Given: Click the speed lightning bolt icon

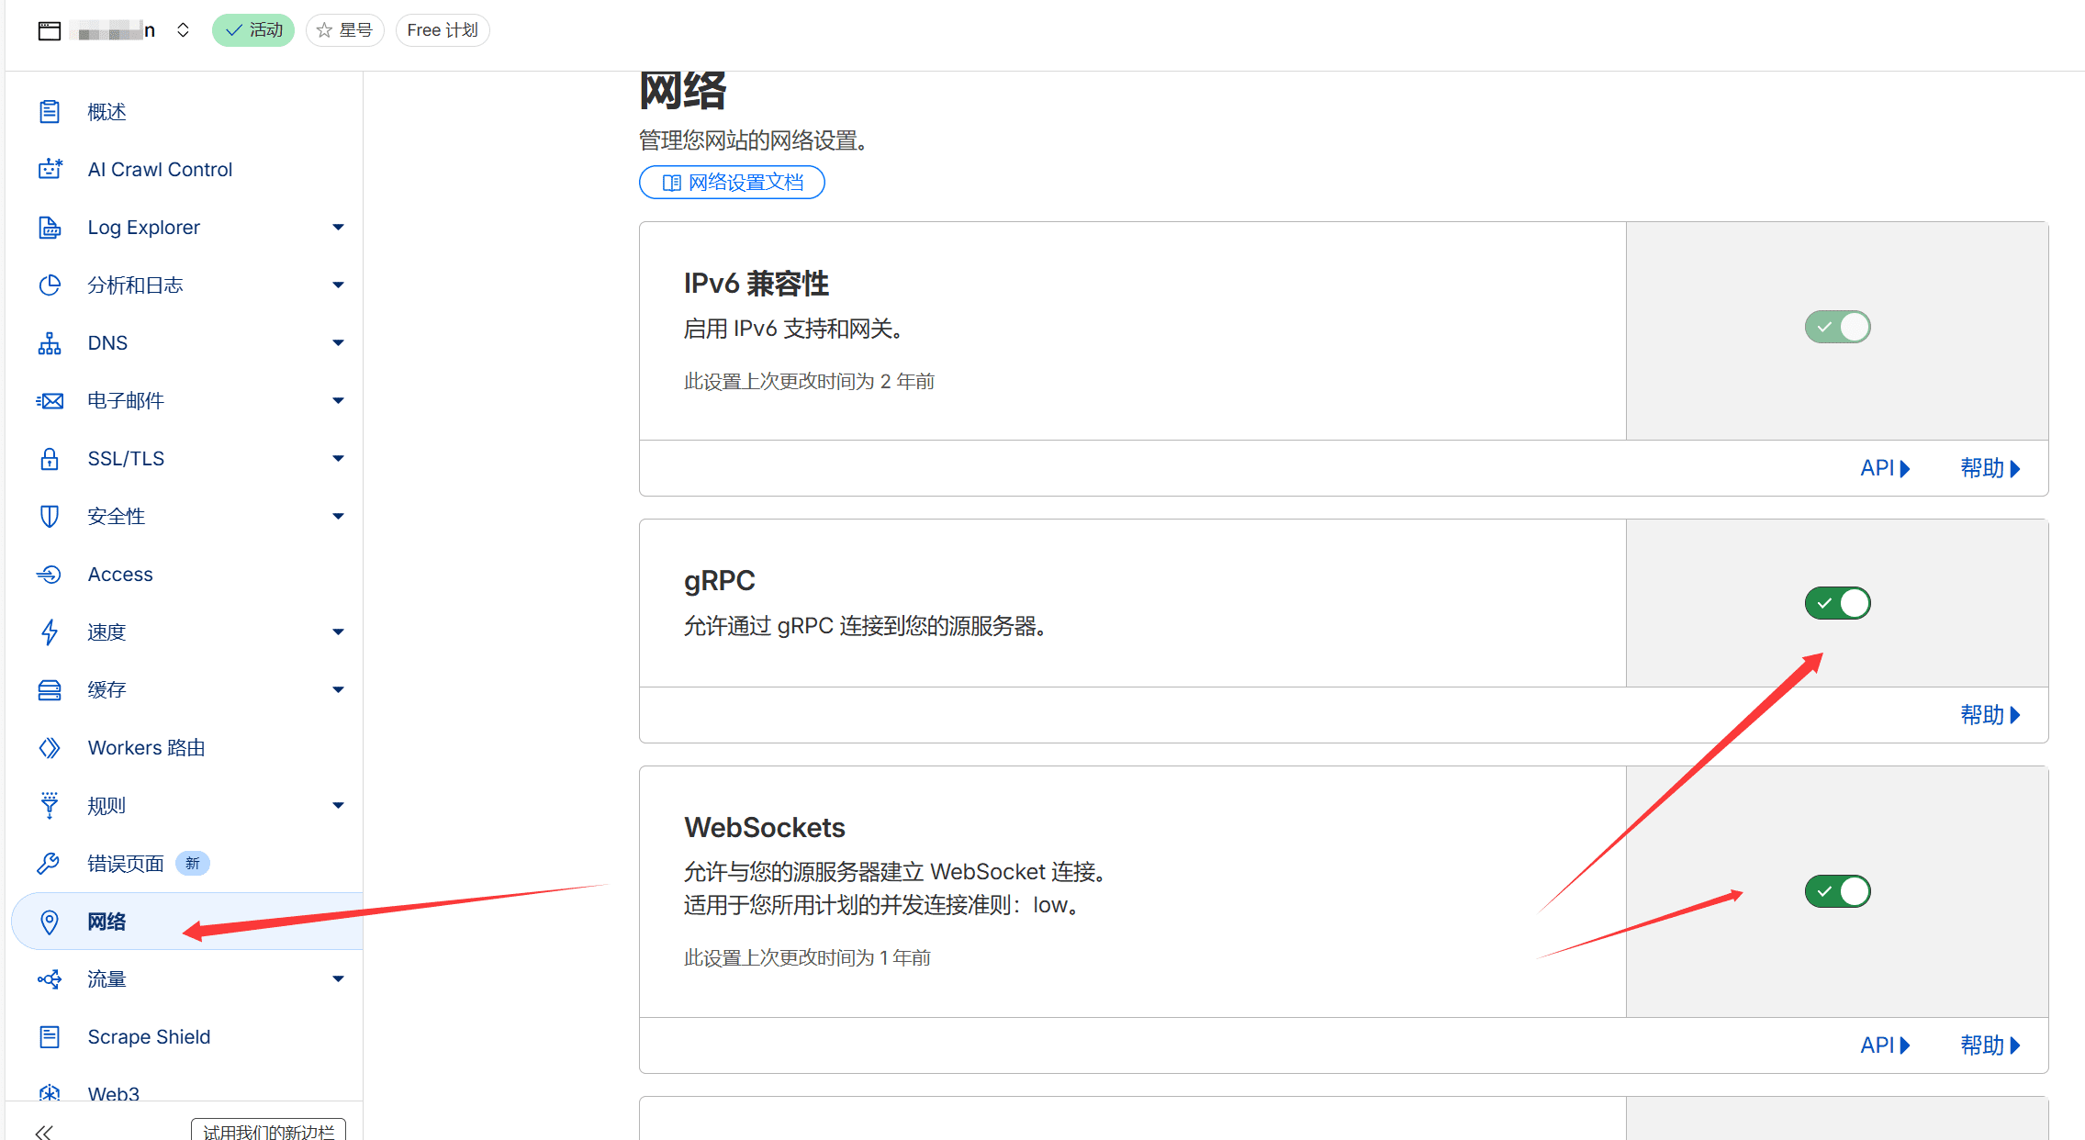Looking at the screenshot, I should pos(50,632).
